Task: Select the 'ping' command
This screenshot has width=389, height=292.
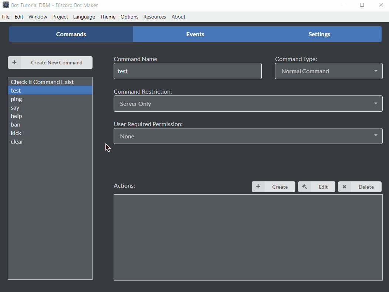Action: click(x=50, y=99)
